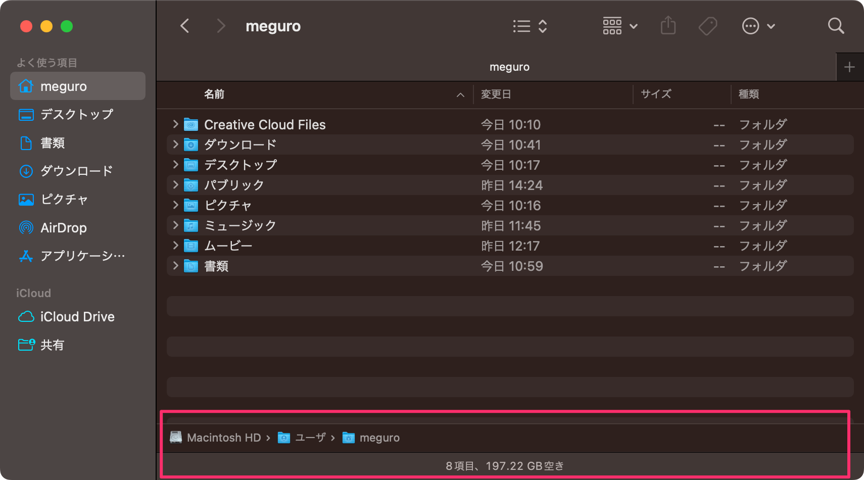Go back with the left arrow button

[185, 26]
